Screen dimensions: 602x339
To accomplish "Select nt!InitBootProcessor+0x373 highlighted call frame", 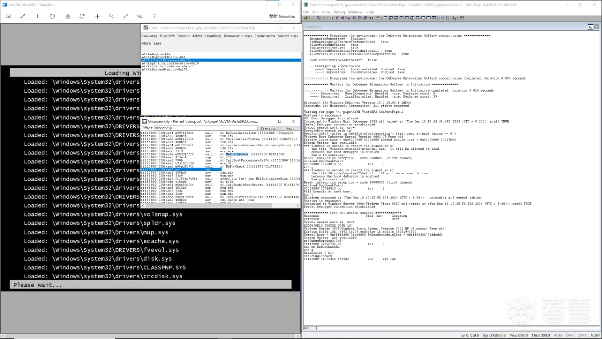I will 221,60.
